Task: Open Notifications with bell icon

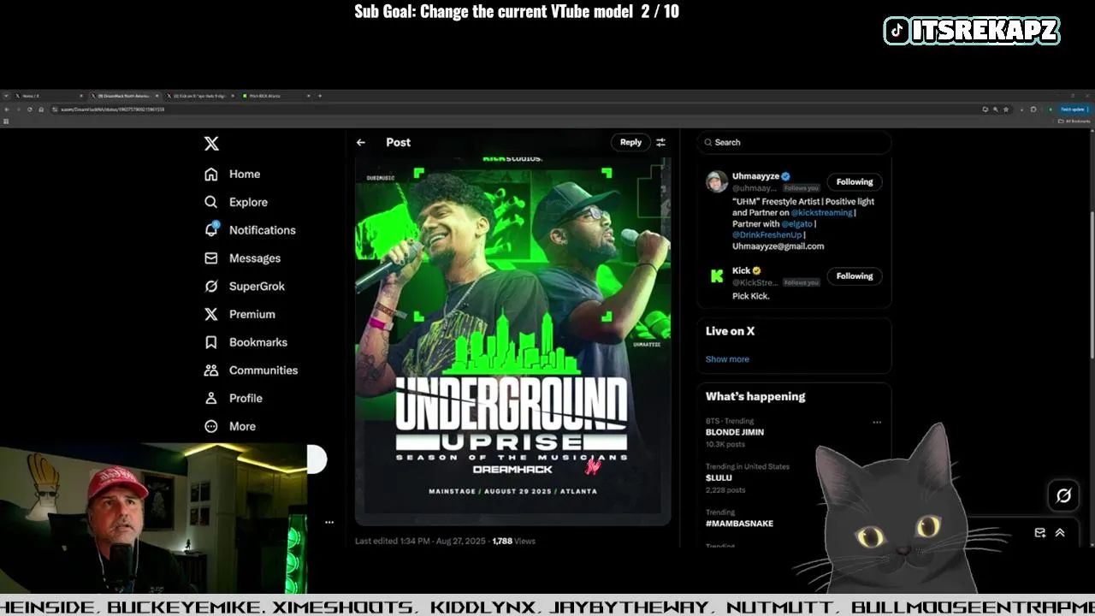Action: tap(250, 230)
